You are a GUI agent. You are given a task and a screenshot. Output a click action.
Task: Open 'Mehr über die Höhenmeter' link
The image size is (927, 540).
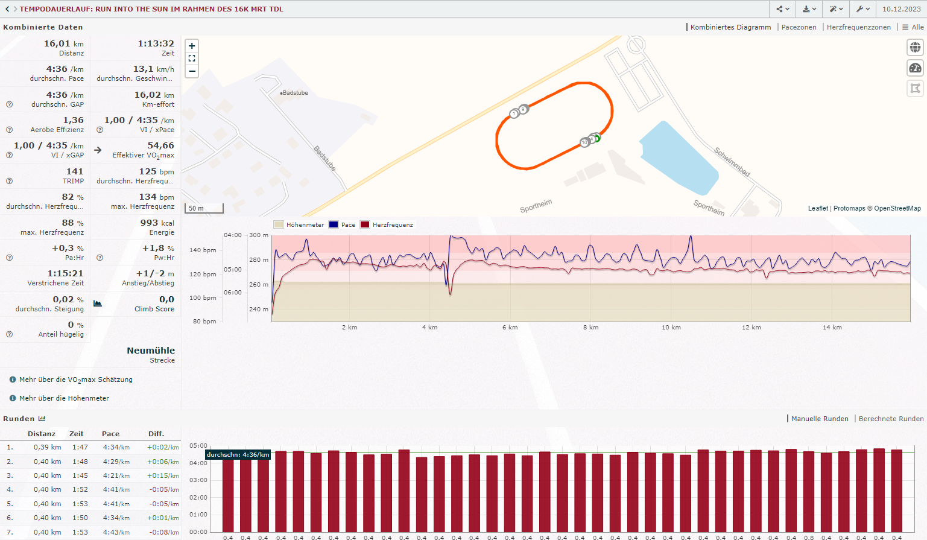pos(64,398)
